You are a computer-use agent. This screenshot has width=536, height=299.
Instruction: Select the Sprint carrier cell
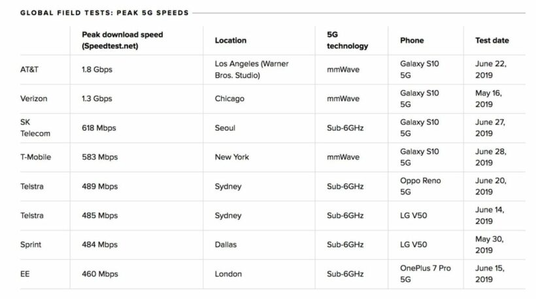(31, 245)
